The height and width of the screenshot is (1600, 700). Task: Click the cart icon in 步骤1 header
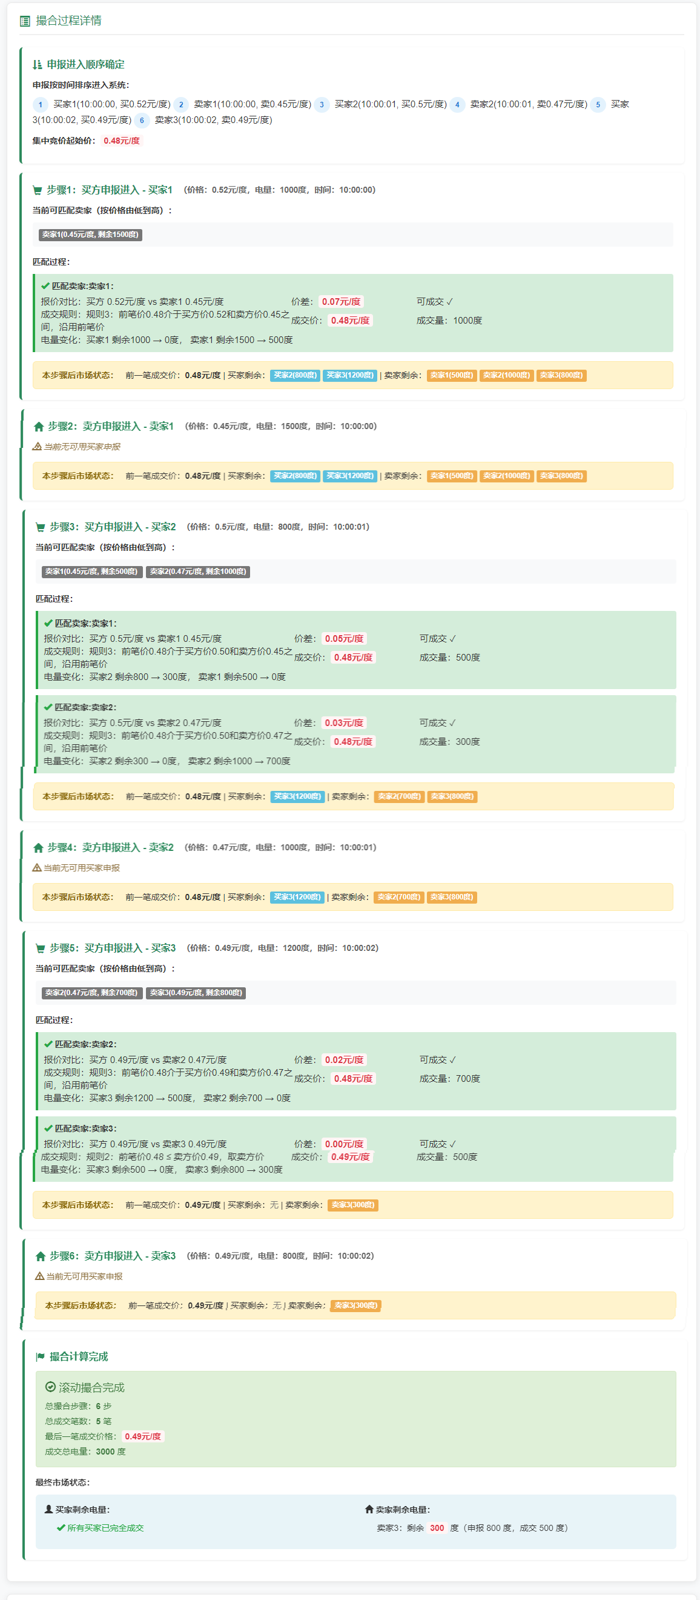pos(37,190)
